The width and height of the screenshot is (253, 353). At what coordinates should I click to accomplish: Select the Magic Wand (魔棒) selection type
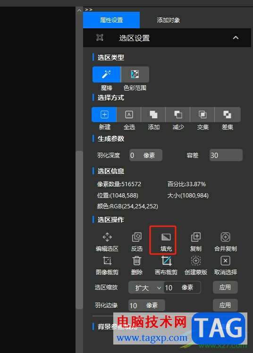[106, 74]
